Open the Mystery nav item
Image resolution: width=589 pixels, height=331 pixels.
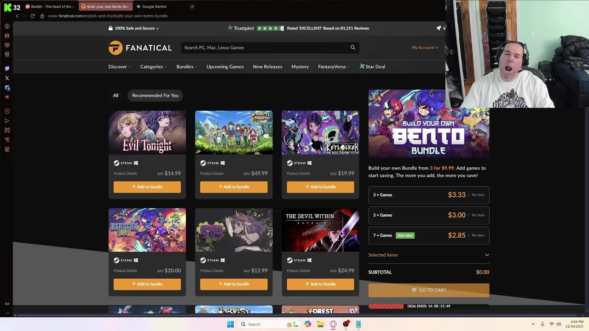click(300, 67)
